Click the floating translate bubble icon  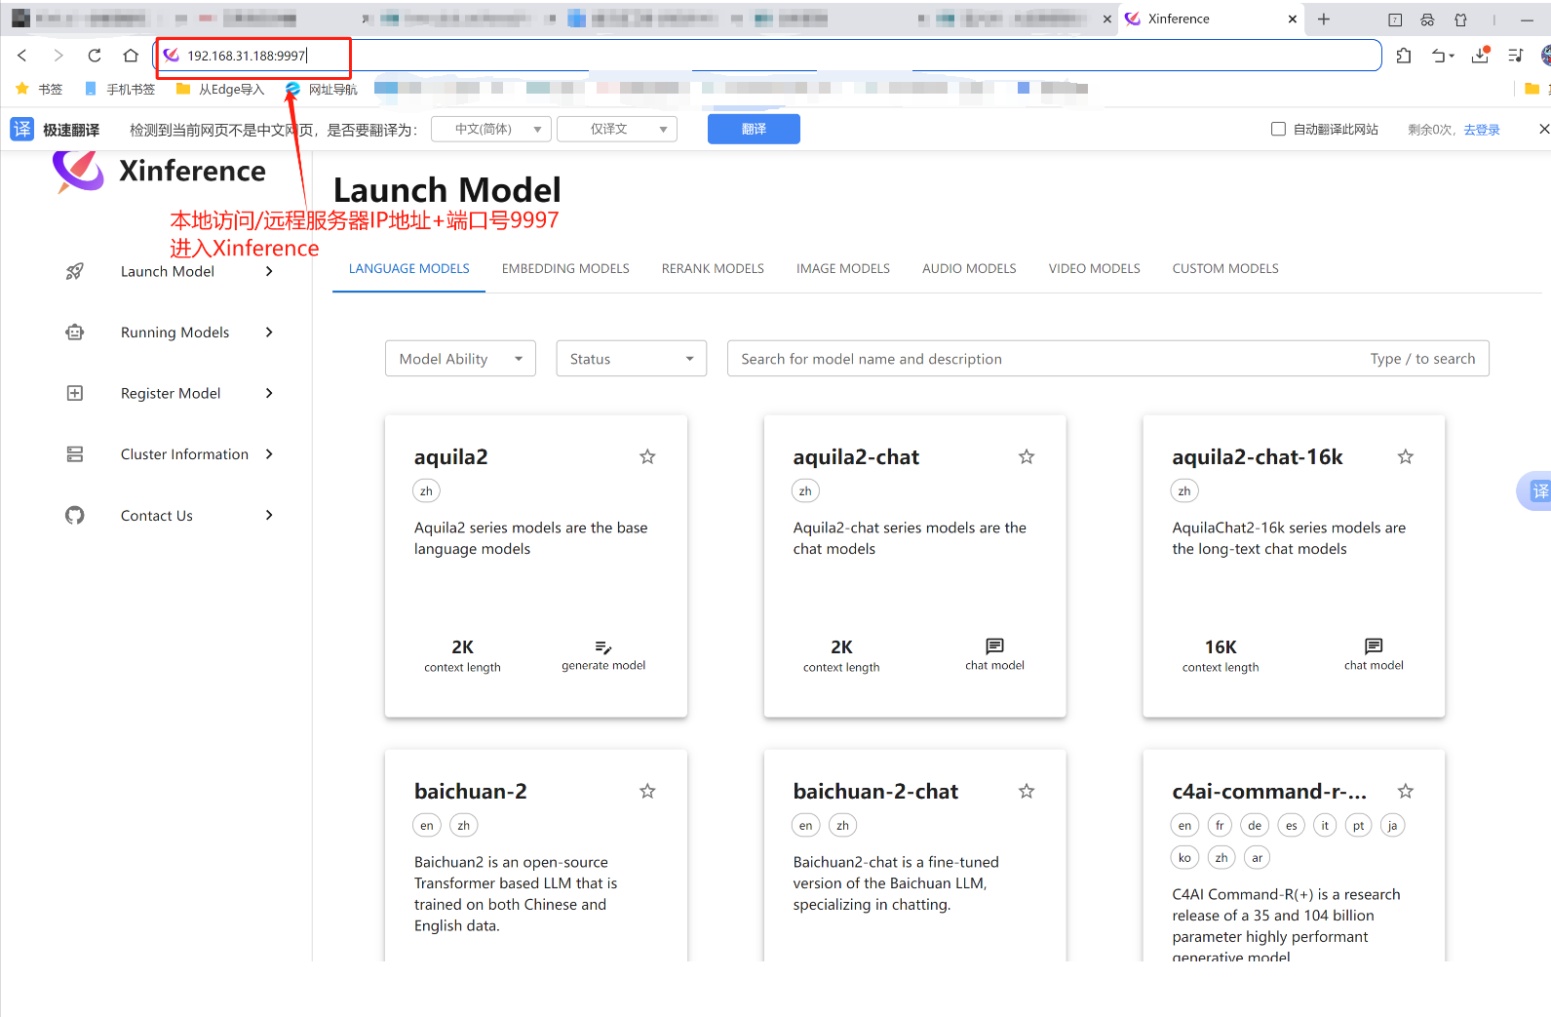[1535, 490]
